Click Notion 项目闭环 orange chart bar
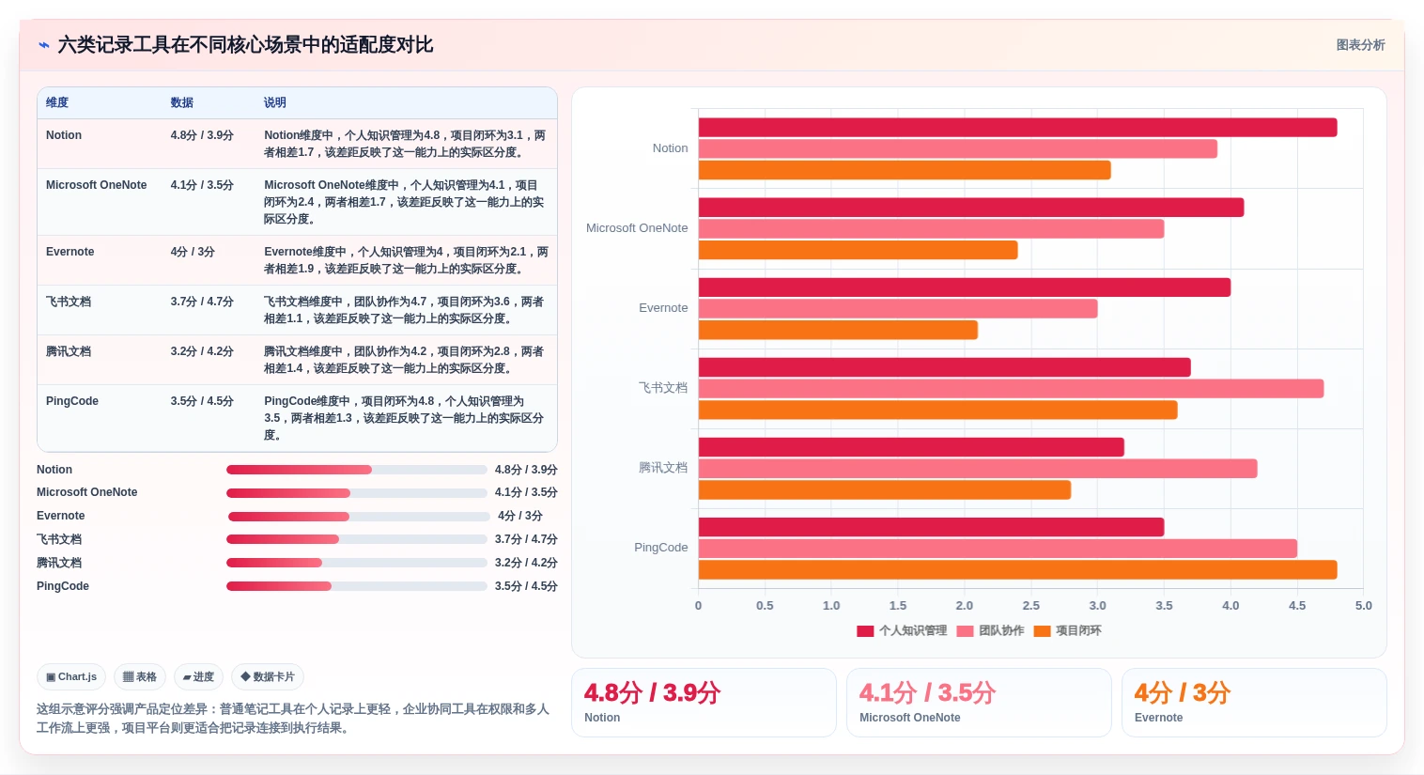This screenshot has width=1424, height=775. (905, 170)
